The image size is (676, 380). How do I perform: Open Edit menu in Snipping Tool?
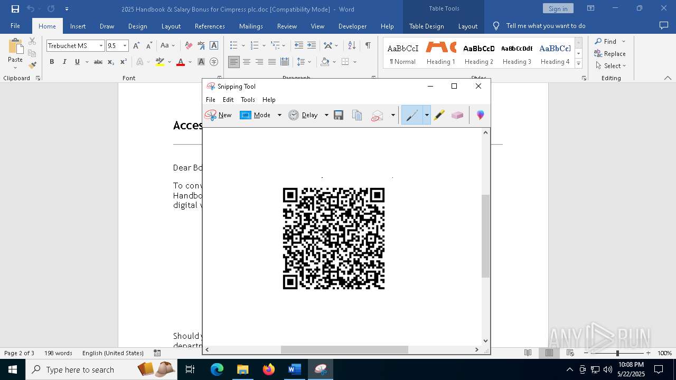coord(228,99)
